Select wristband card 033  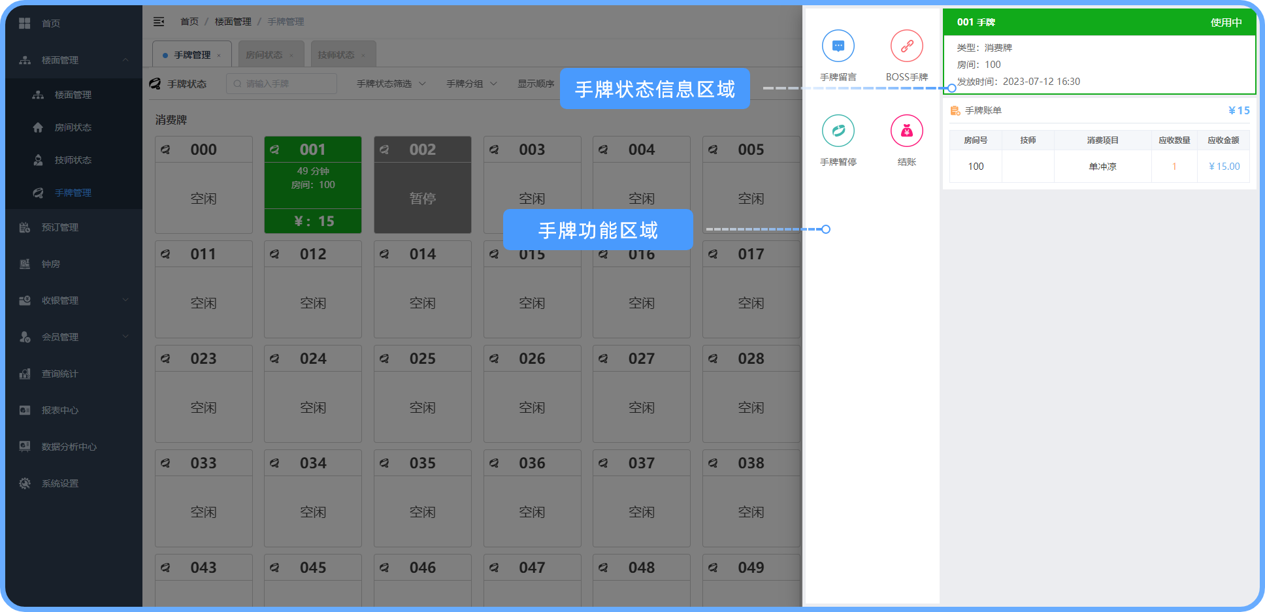tap(204, 498)
